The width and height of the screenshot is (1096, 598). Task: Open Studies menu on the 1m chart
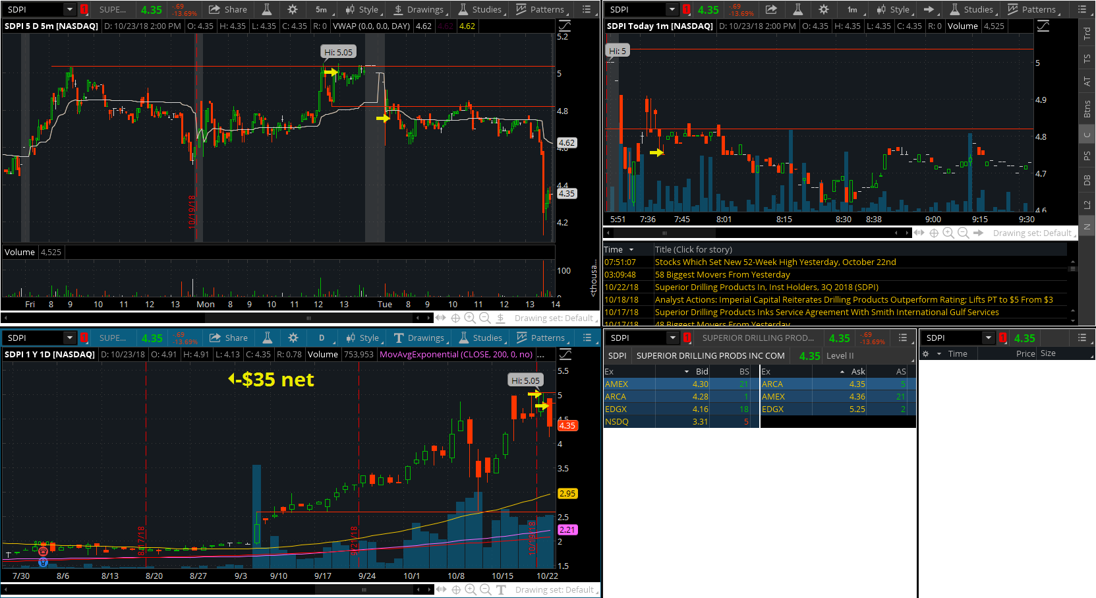[971, 9]
